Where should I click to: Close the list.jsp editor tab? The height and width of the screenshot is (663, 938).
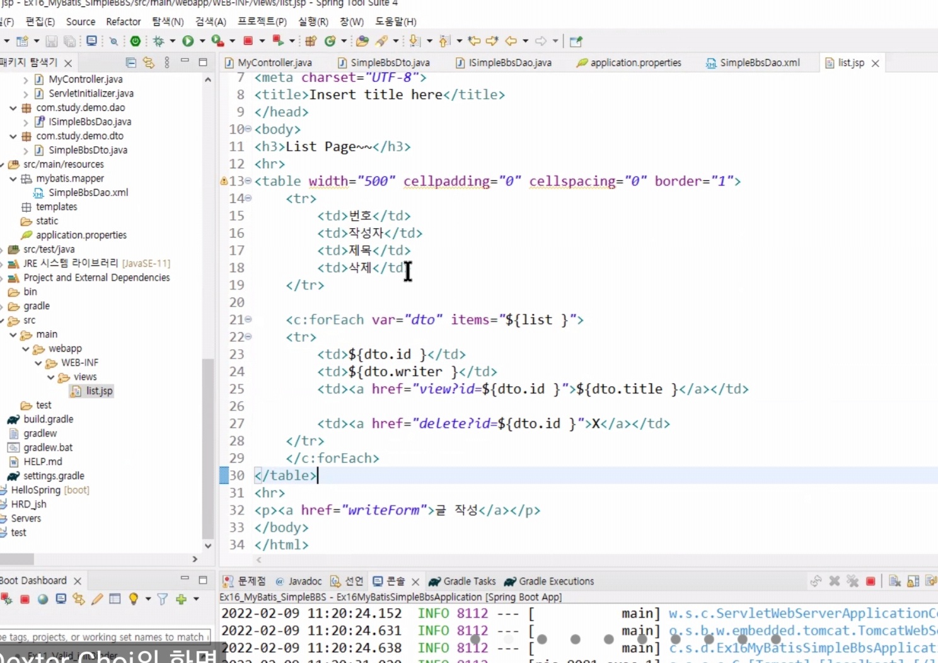point(876,63)
